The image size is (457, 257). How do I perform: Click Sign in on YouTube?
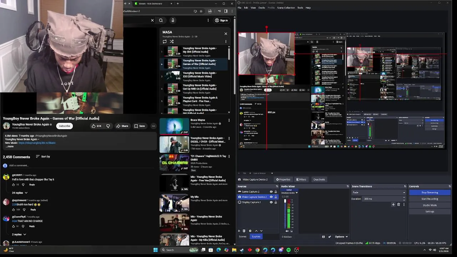[x=221, y=20]
